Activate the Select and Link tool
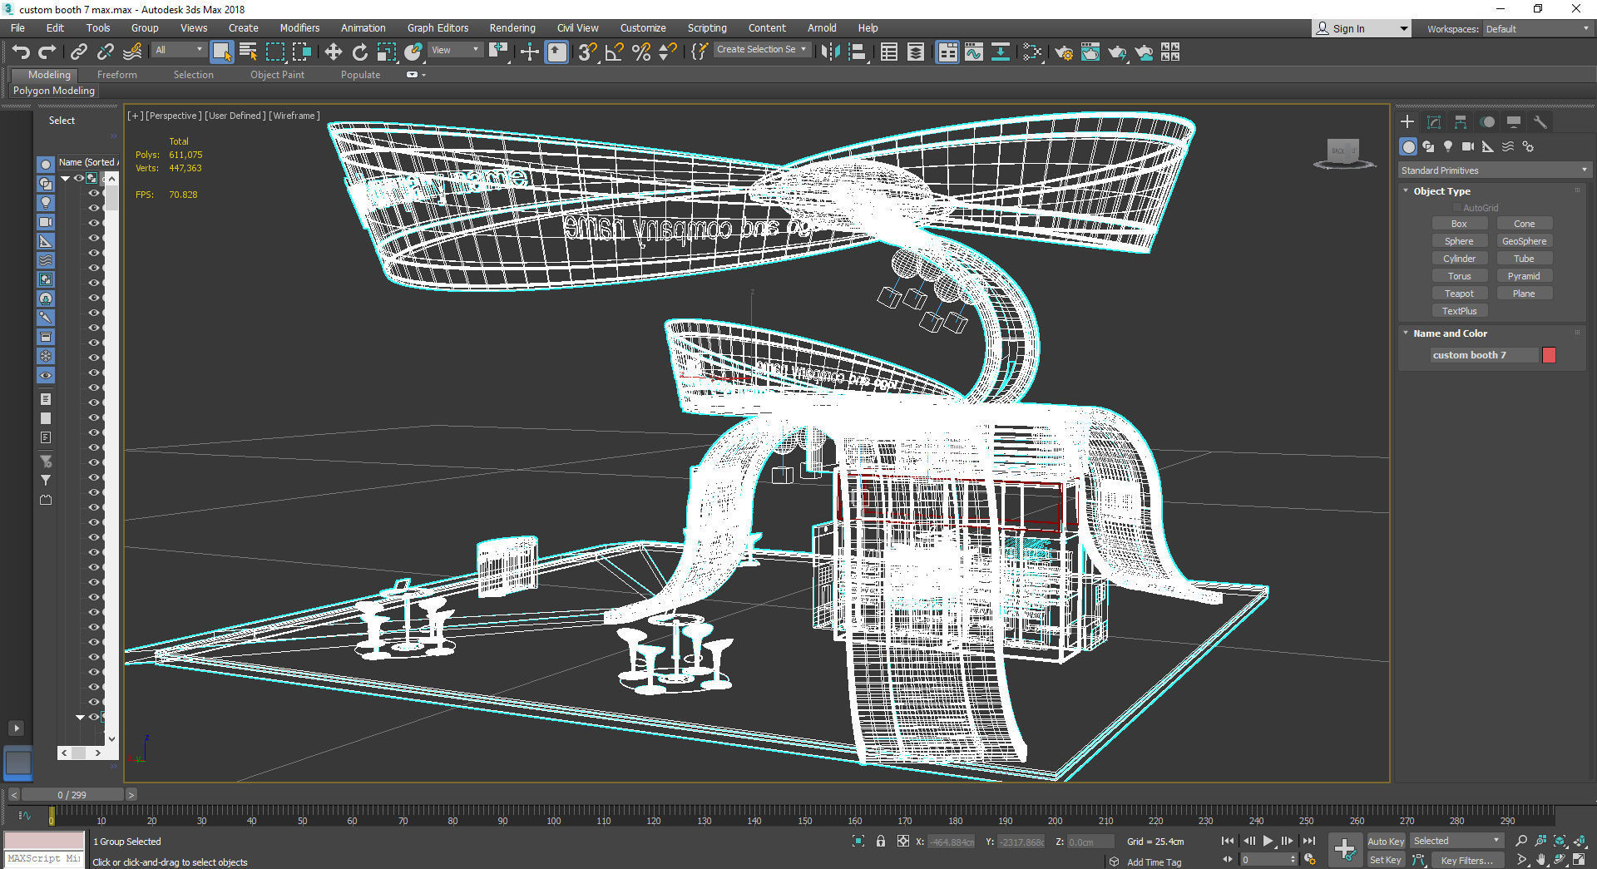Image resolution: width=1597 pixels, height=869 pixels. 78,52
